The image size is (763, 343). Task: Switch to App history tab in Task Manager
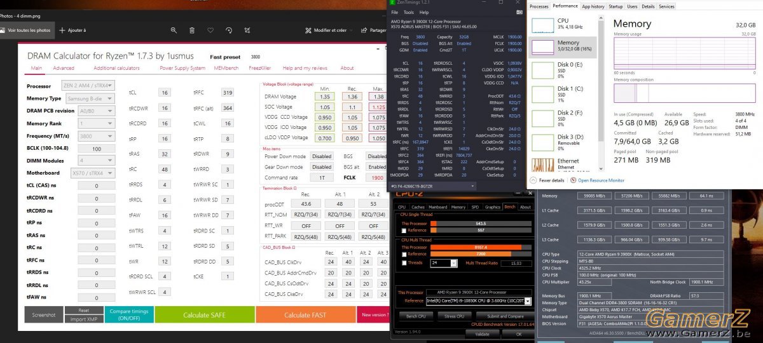pos(593,6)
